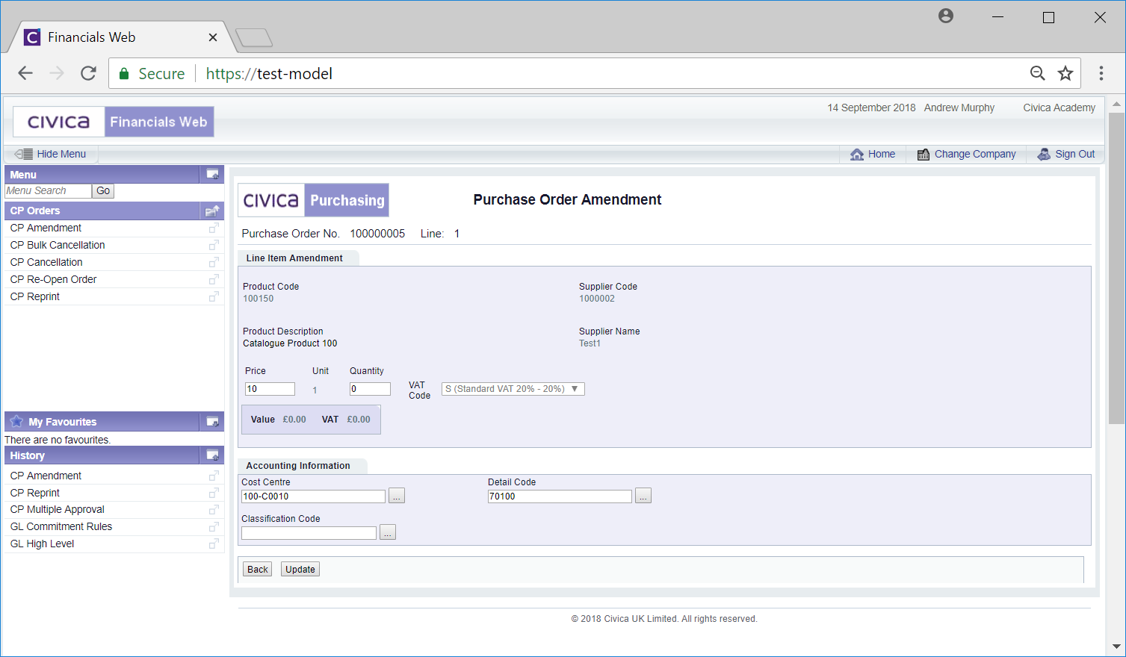Click the CP Orders panel up-level icon
1126x657 pixels.
[x=212, y=211]
